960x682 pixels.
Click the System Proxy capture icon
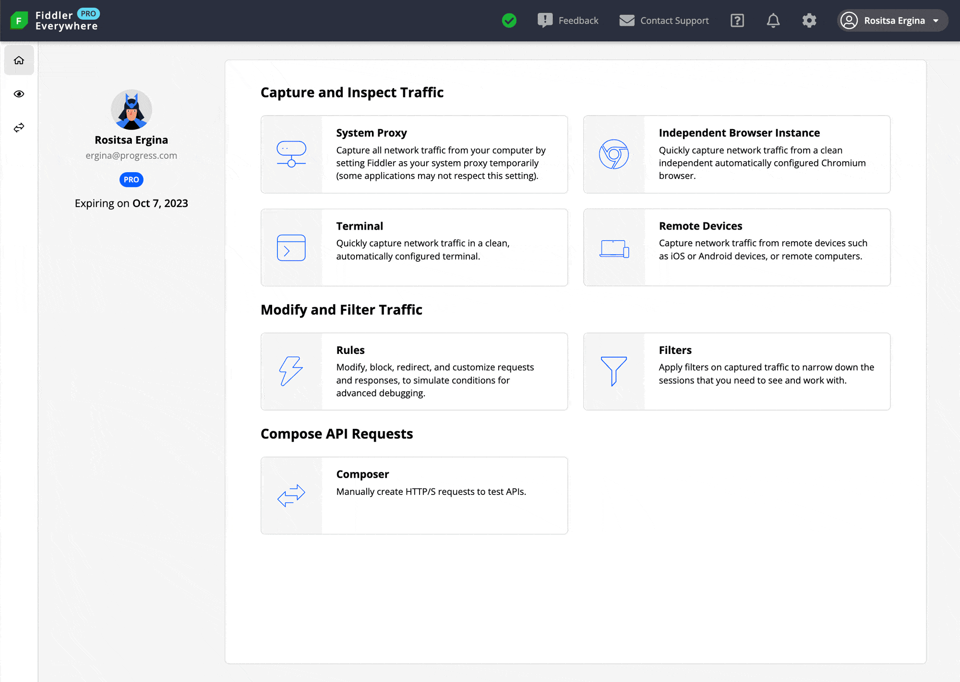pyautogui.click(x=291, y=153)
